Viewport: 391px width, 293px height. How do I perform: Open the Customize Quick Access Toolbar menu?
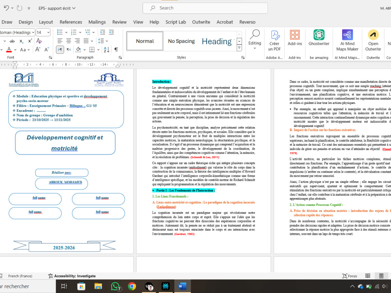pos(29,8)
